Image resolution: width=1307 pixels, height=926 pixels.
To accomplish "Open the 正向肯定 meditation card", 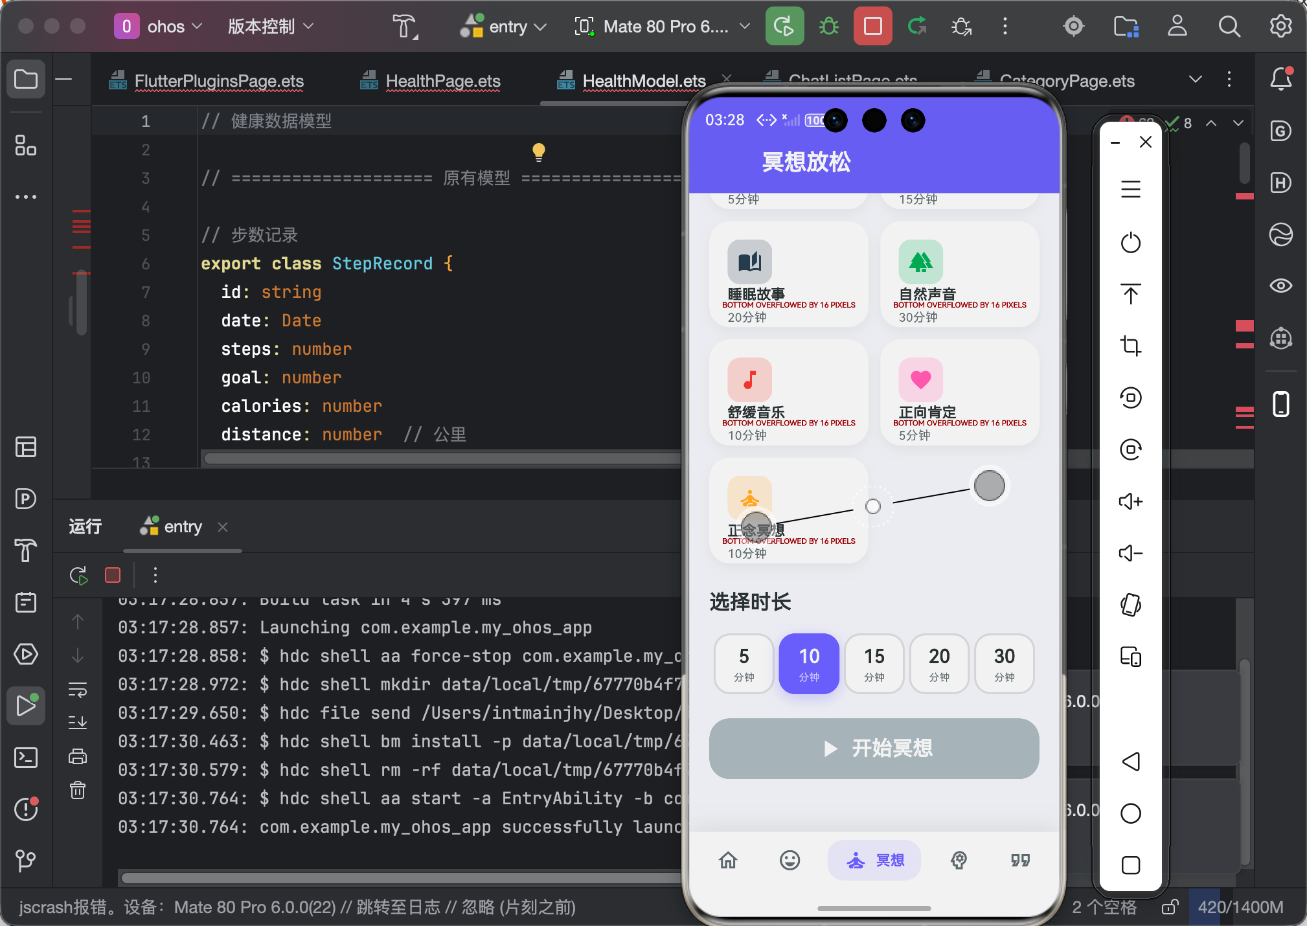I will click(x=959, y=392).
